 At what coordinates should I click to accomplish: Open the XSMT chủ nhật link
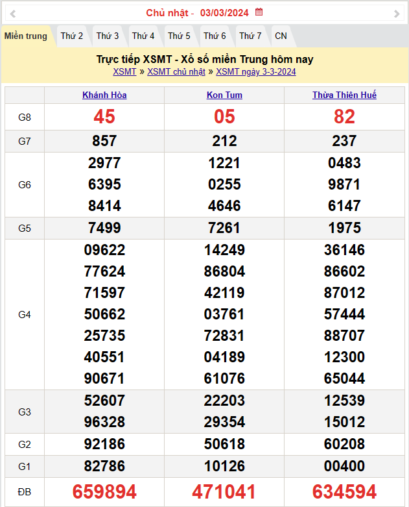[176, 72]
